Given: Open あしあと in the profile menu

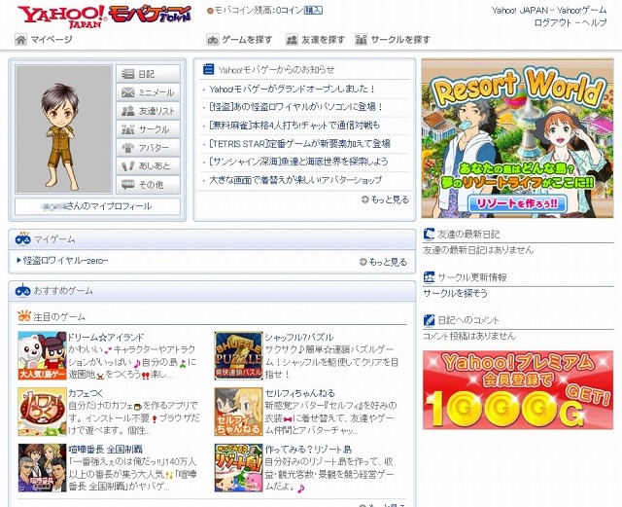Looking at the screenshot, I should click(x=149, y=165).
